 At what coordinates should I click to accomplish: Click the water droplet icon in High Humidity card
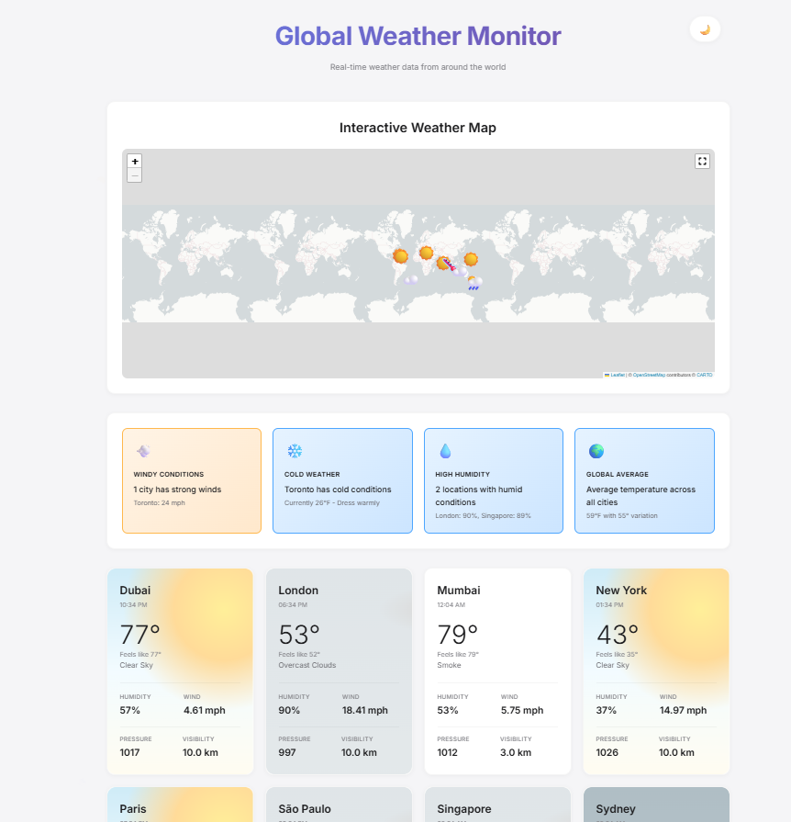click(x=445, y=451)
